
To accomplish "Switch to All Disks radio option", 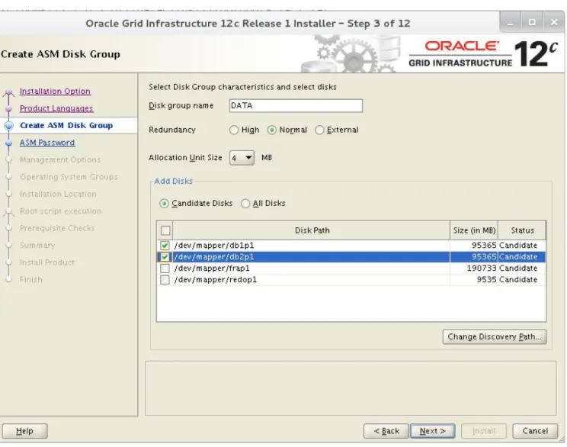I will click(245, 204).
